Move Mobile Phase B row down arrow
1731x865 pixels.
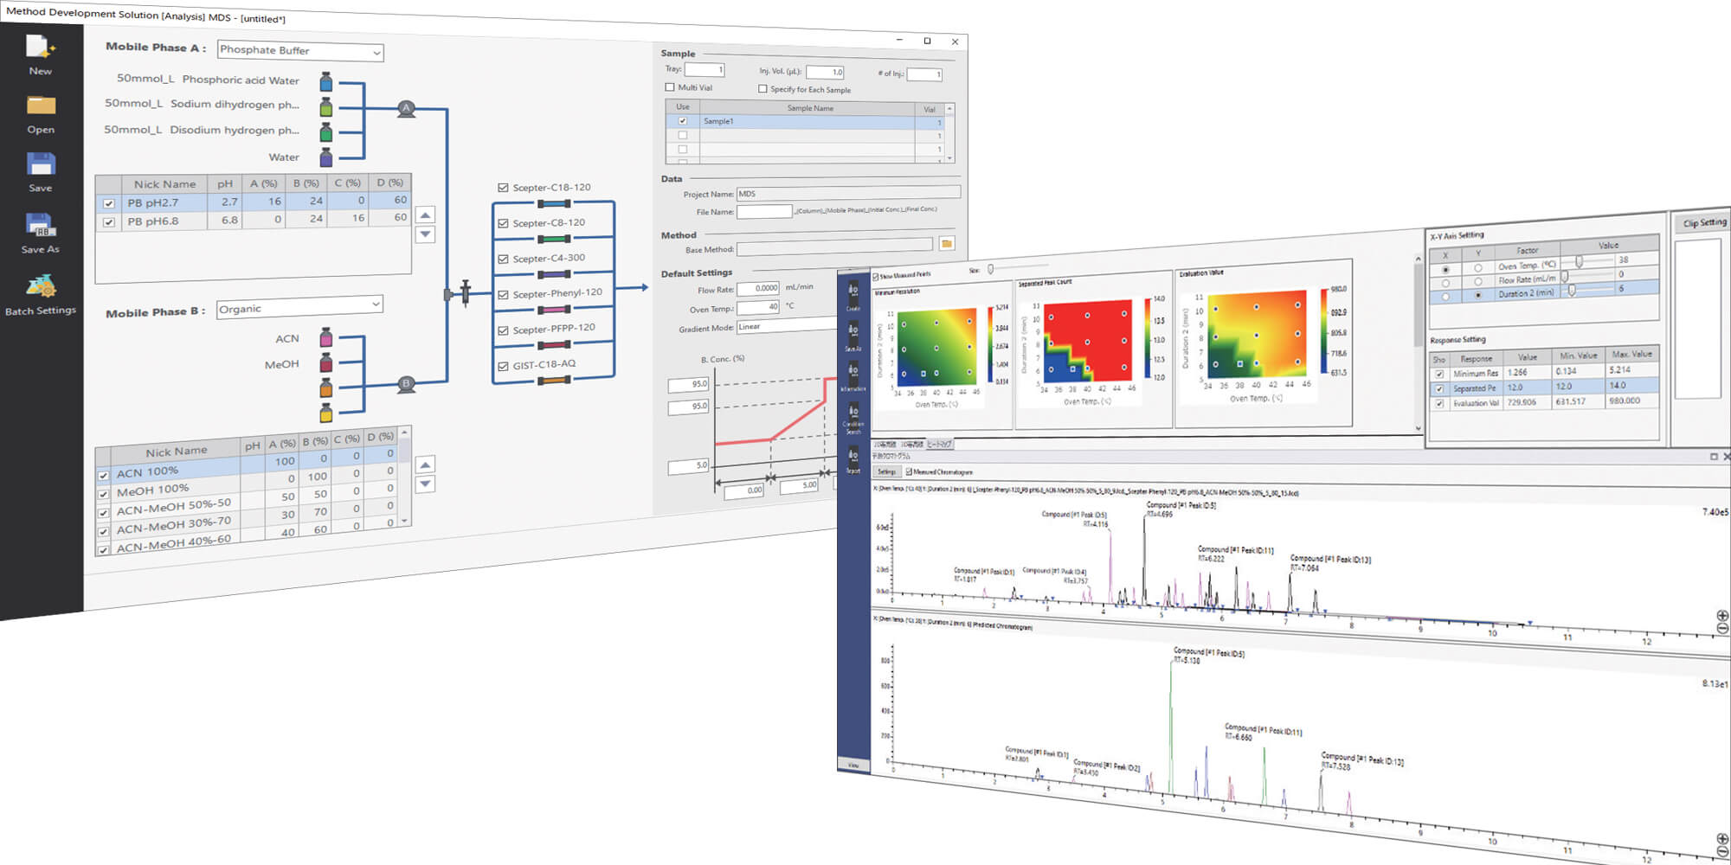pos(425,484)
